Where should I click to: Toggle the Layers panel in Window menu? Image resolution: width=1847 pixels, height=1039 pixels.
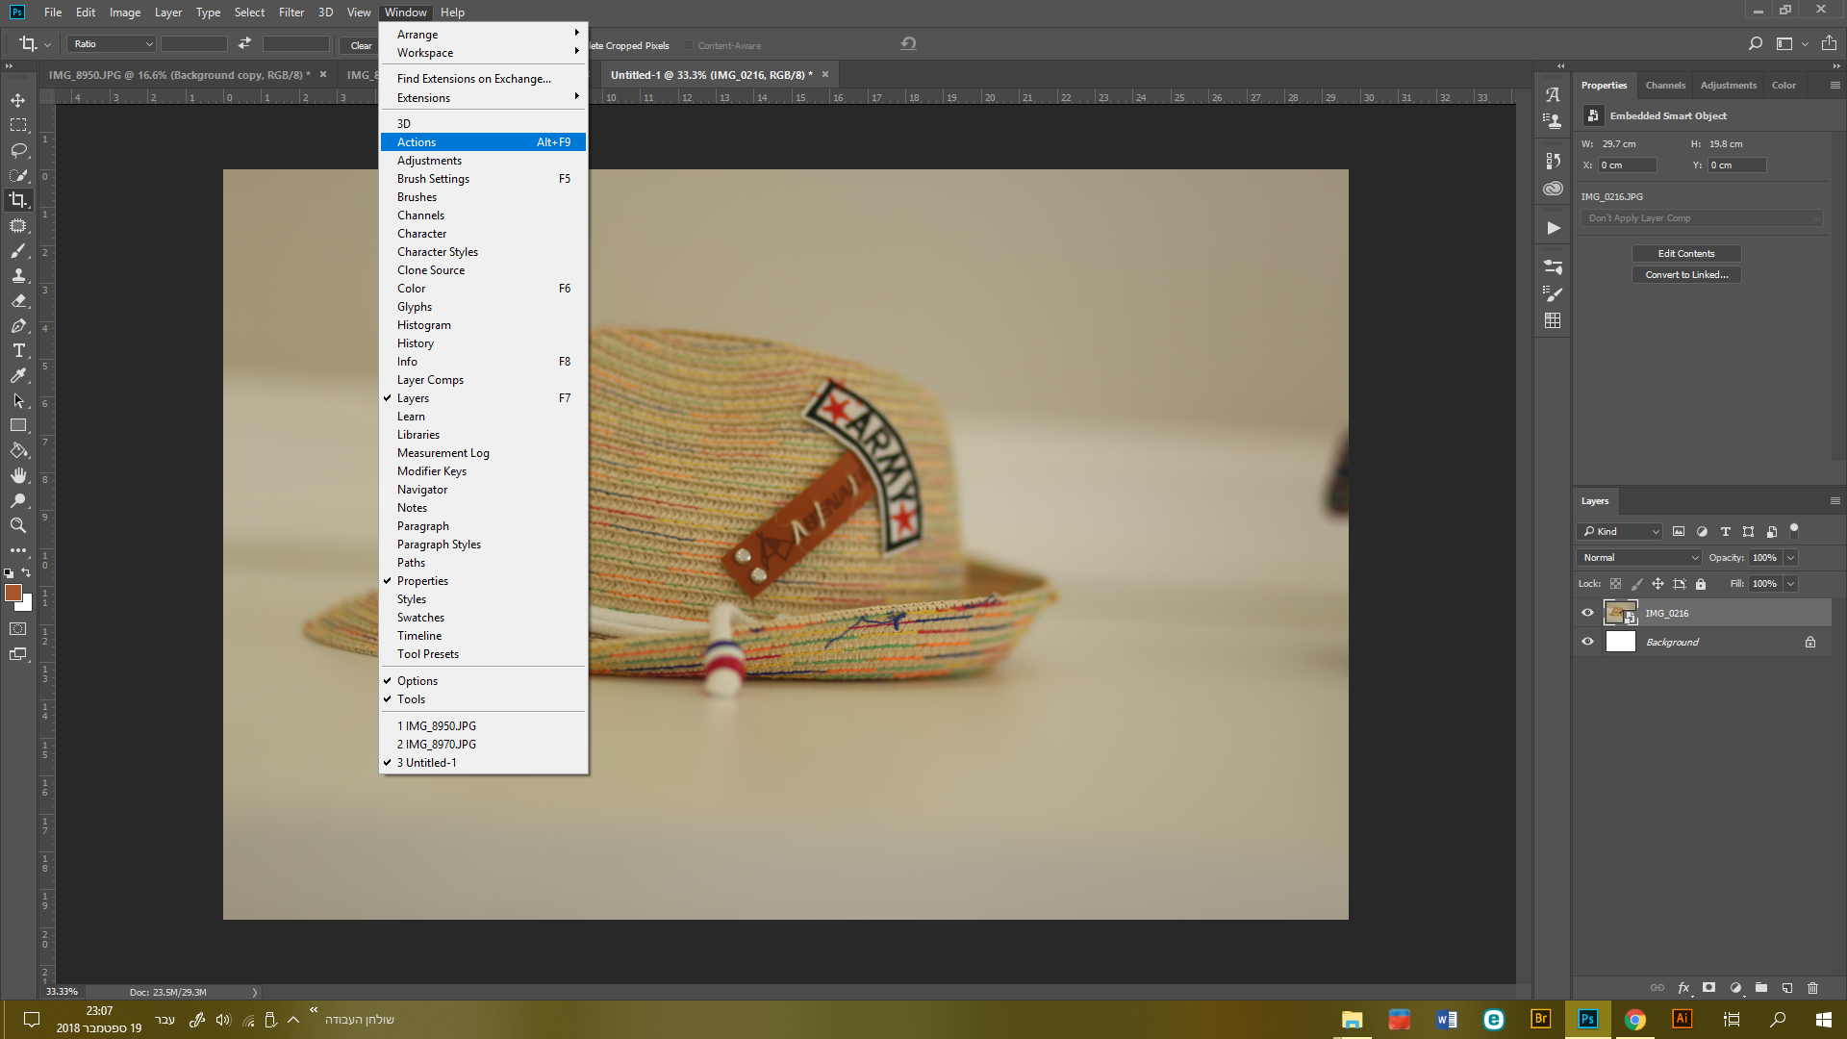pos(483,398)
